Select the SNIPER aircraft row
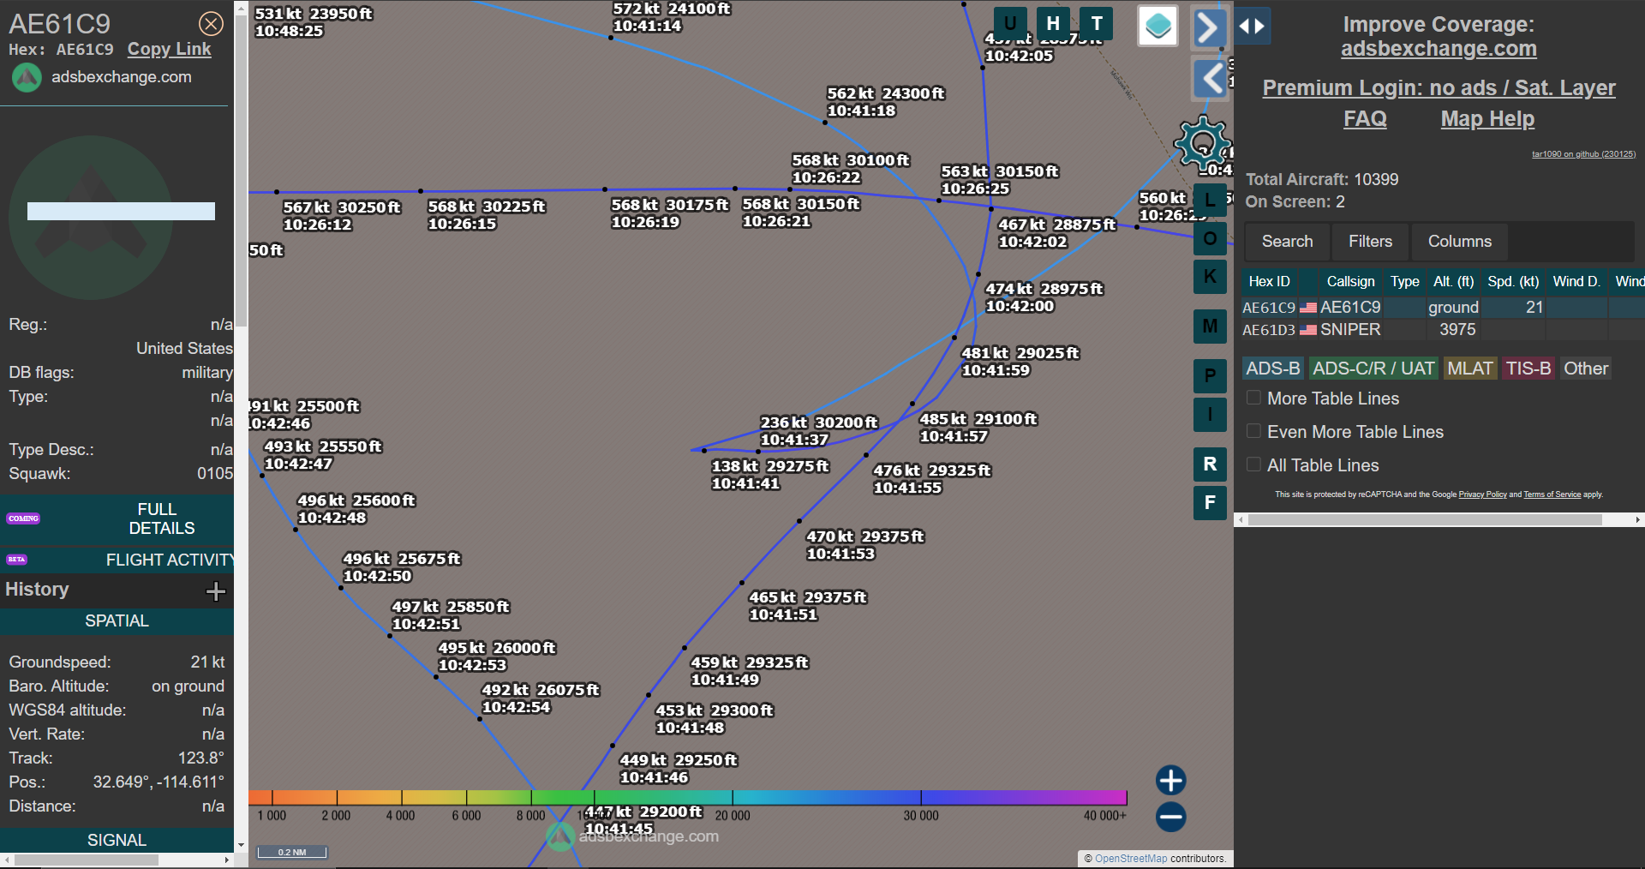1645x869 pixels. click(1443, 329)
